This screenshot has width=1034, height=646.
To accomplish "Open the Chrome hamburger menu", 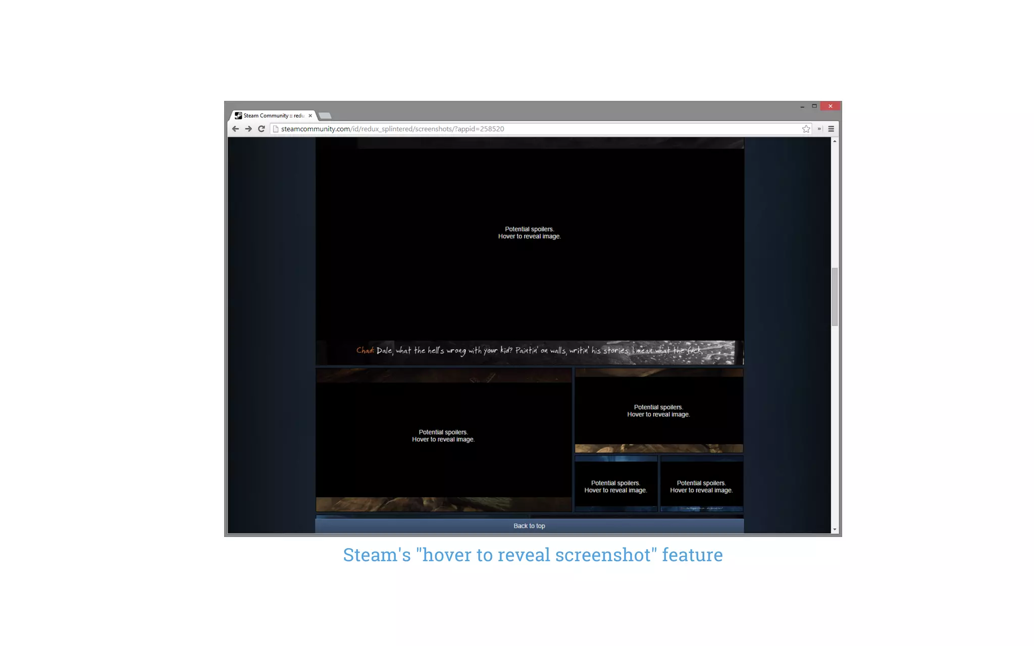I will pyautogui.click(x=831, y=129).
